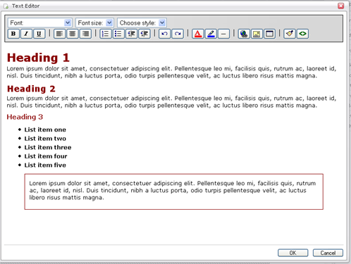Click the Heading 1 text
351x264 pixels.
(38, 58)
